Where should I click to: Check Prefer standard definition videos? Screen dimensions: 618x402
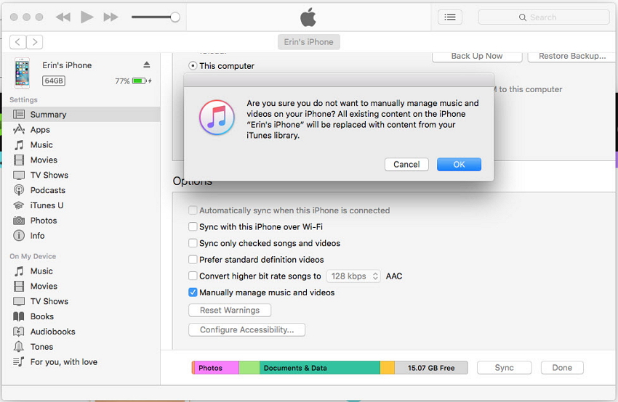[193, 260]
